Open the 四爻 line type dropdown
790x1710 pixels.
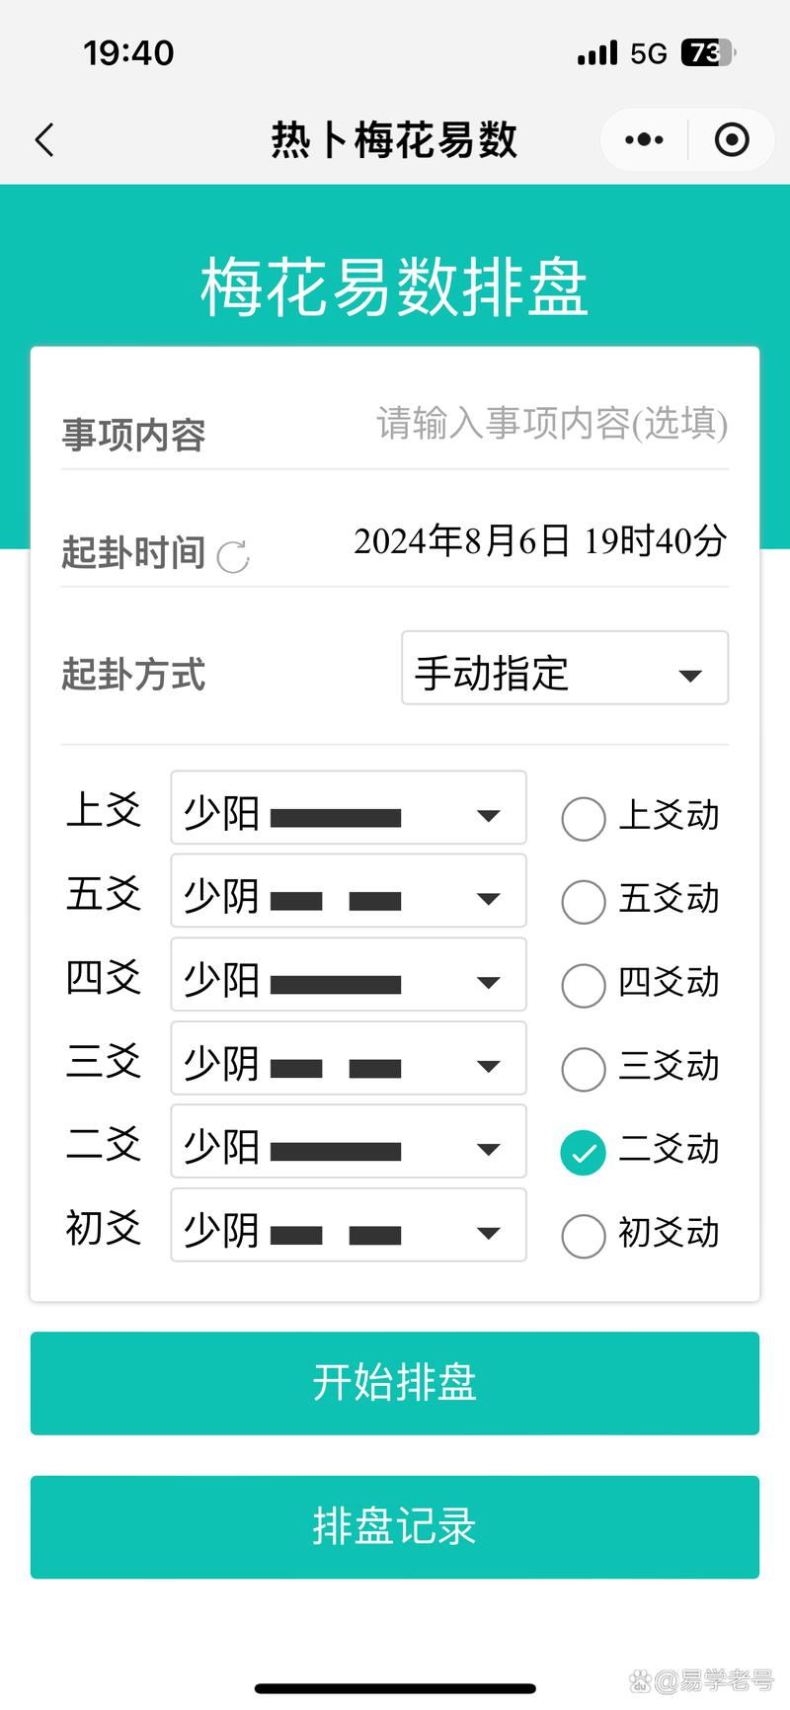(x=348, y=975)
